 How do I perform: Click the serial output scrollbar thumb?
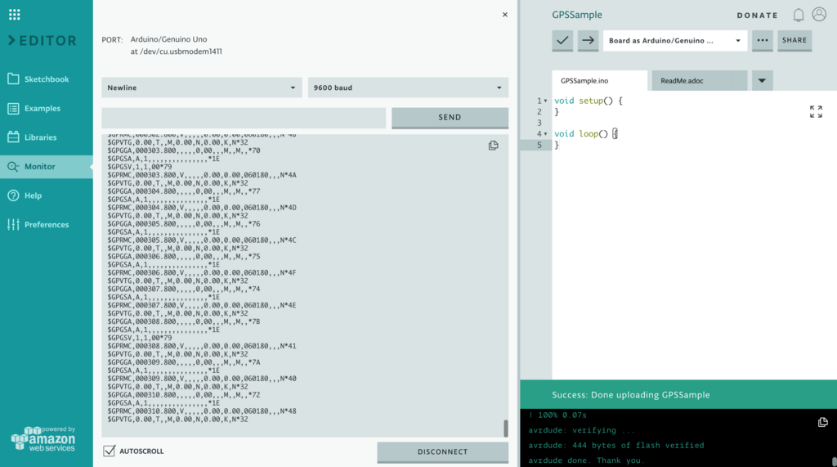505,428
